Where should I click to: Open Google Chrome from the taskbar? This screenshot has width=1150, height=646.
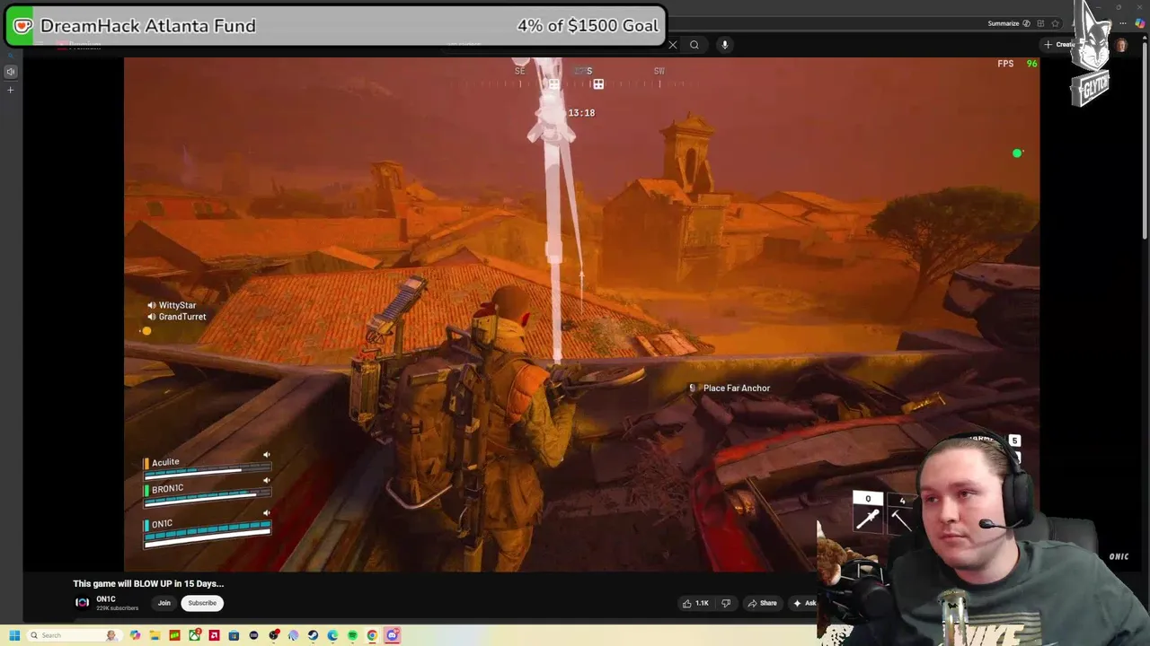[372, 635]
